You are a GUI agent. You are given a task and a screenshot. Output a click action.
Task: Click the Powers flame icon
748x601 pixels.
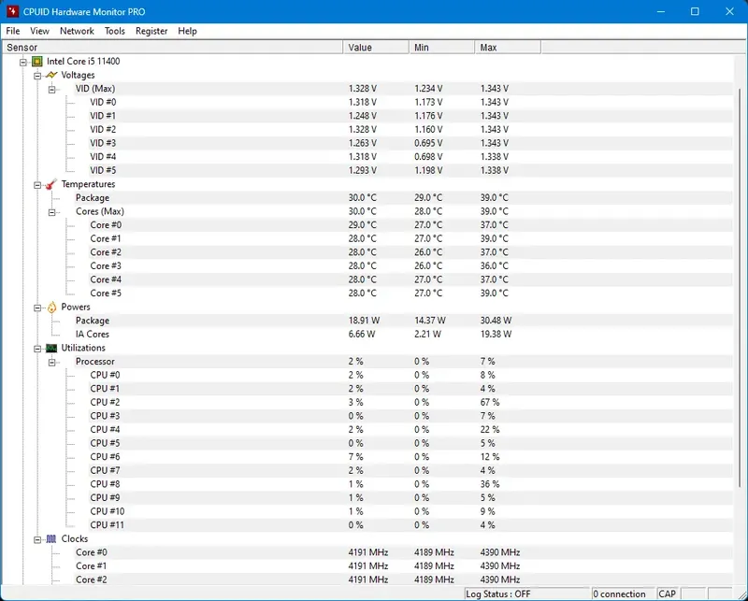[x=51, y=308]
